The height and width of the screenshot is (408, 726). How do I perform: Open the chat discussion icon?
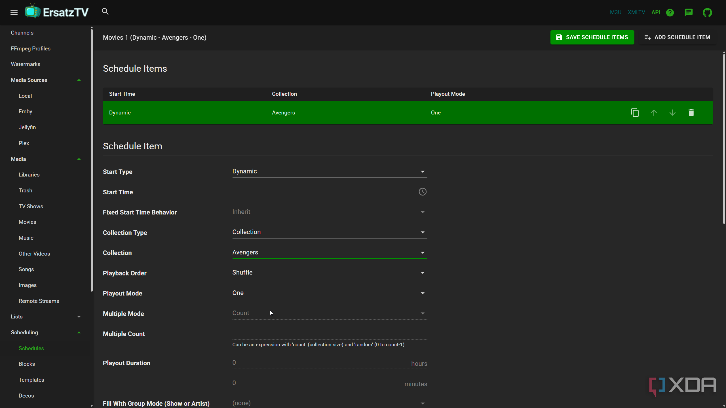(x=689, y=12)
